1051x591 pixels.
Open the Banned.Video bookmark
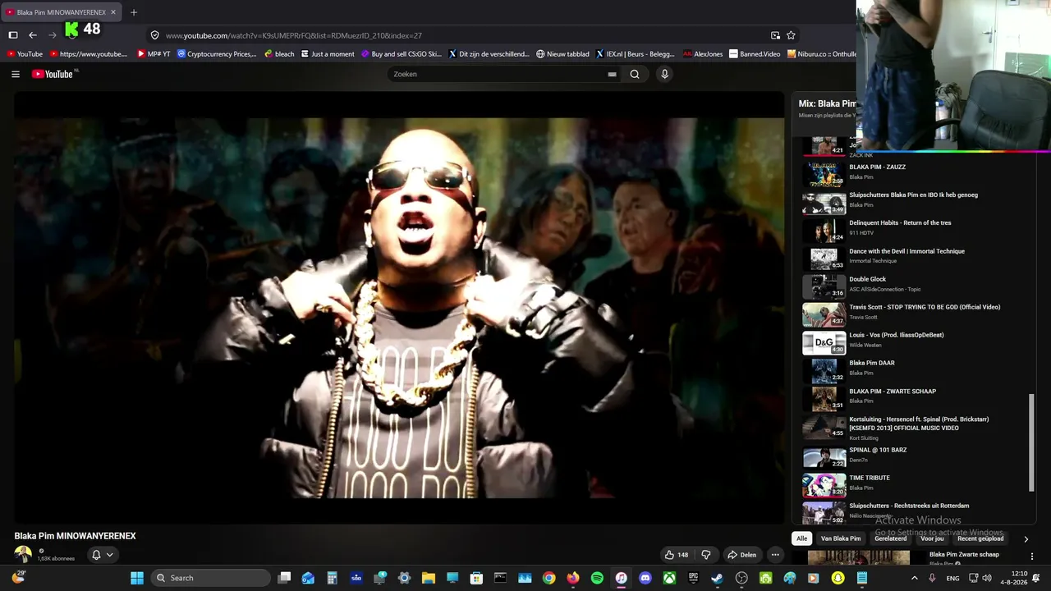tap(755, 54)
